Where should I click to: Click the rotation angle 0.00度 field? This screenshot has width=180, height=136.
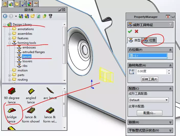tap(152, 71)
